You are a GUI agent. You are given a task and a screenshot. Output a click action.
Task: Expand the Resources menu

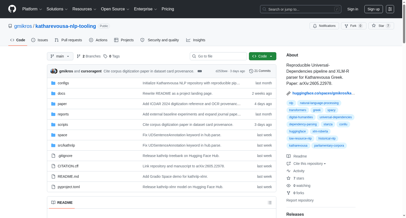coord(84,9)
